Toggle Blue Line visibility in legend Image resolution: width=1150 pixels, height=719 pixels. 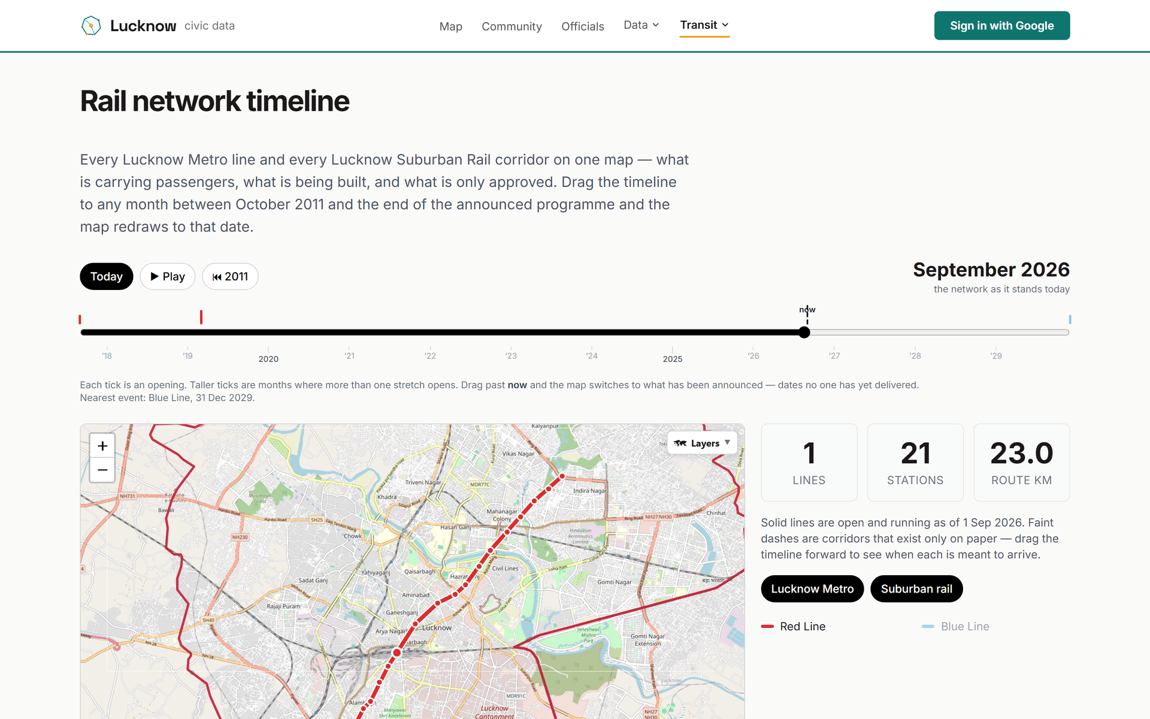click(x=956, y=626)
